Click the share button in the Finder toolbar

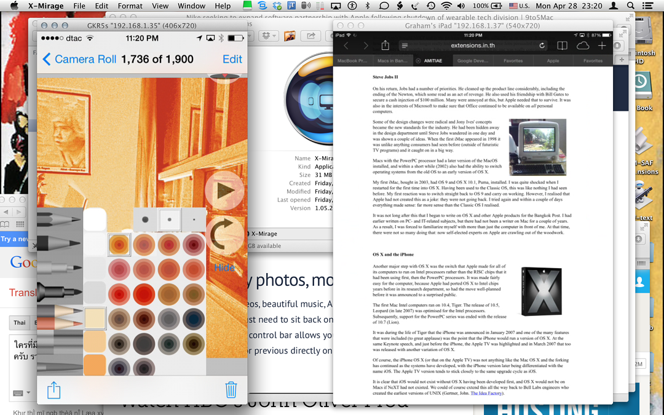(x=311, y=36)
